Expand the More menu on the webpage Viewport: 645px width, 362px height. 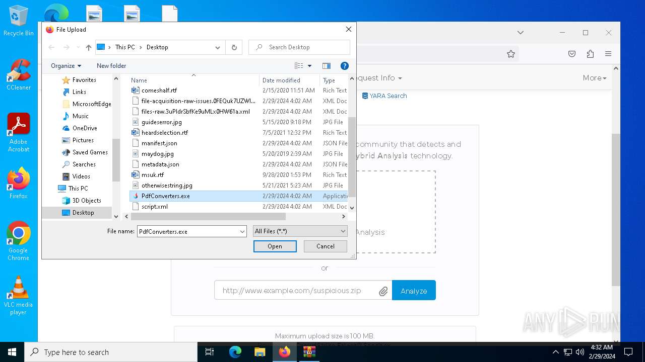pos(595,78)
